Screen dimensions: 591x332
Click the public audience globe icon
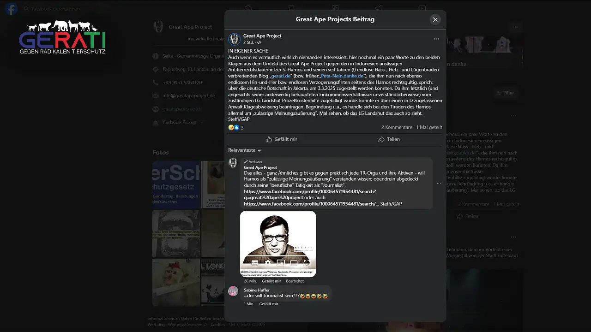259,42
